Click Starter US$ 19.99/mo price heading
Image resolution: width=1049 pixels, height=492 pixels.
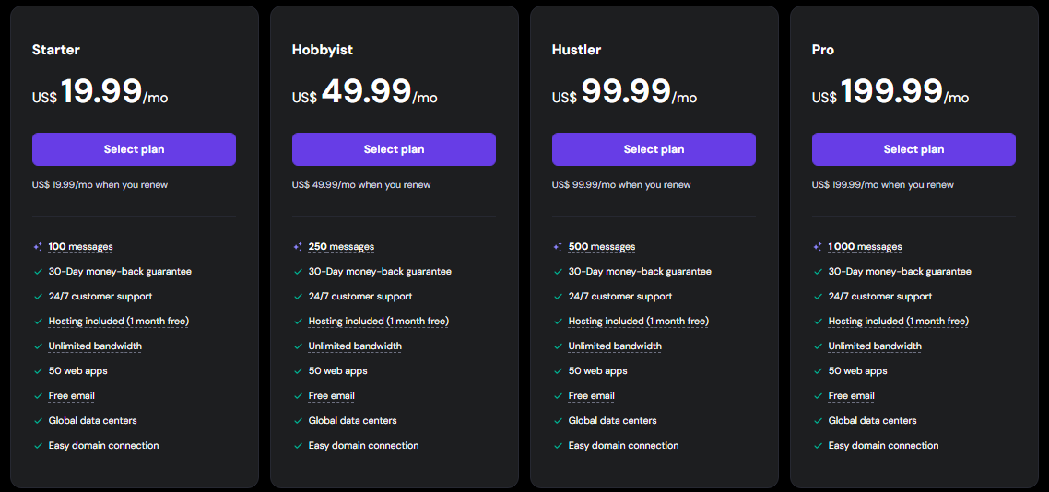100,91
